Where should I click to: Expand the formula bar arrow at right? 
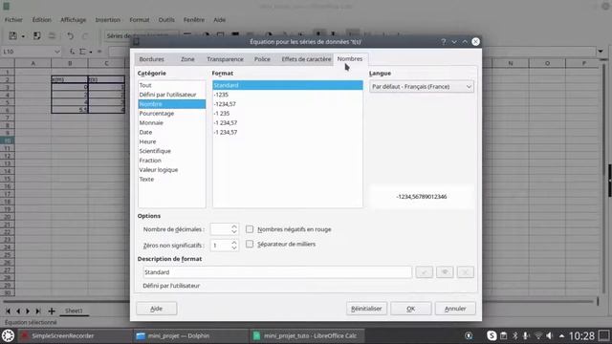tap(601, 51)
